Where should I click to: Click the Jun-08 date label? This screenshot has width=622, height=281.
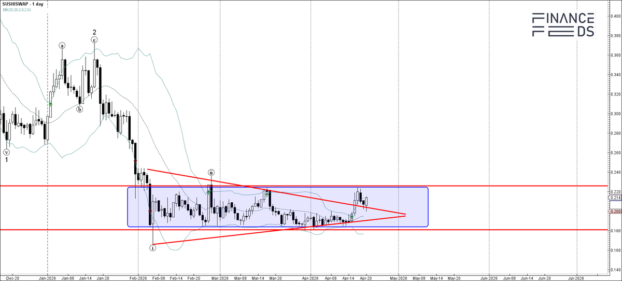point(509,278)
